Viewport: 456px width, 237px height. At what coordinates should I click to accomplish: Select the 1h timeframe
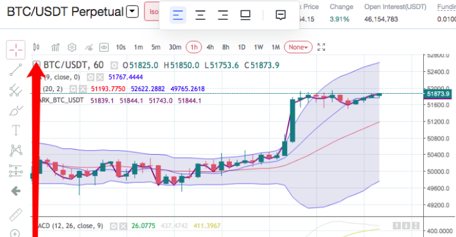[x=194, y=47]
